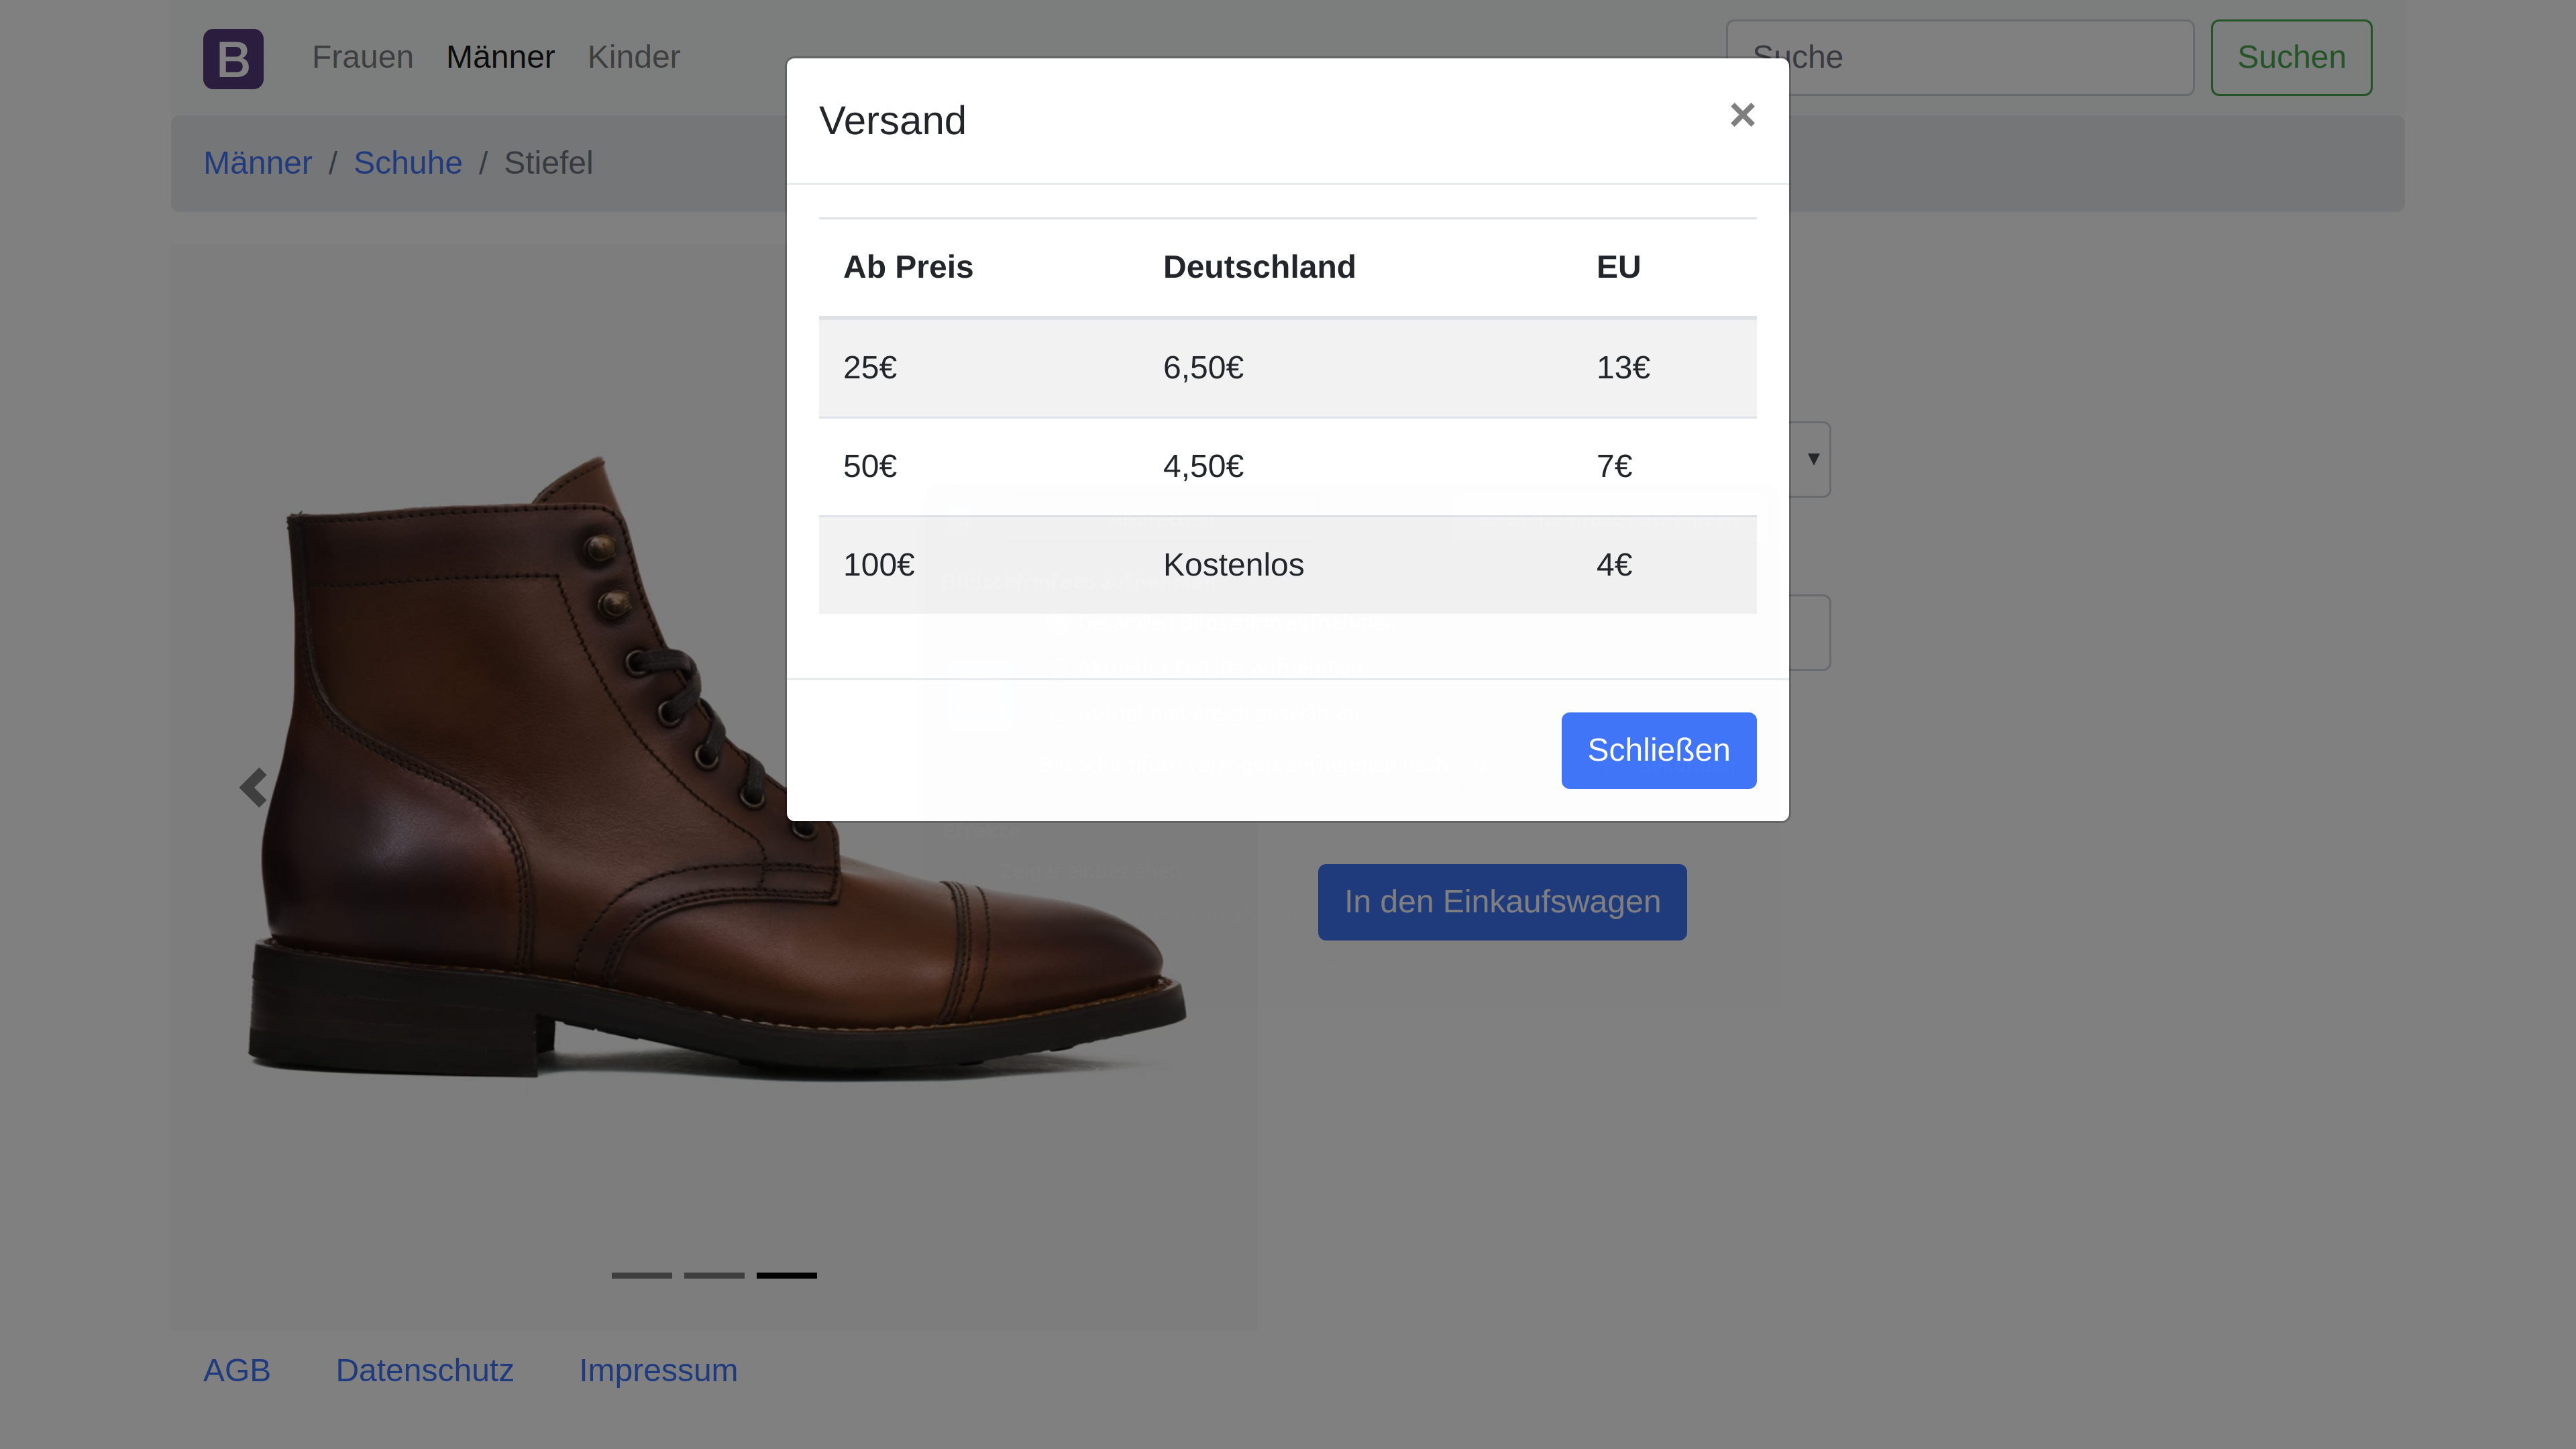Screen dimensions: 2576x1449
Task: Select third active carousel indicator
Action: coord(786,1275)
